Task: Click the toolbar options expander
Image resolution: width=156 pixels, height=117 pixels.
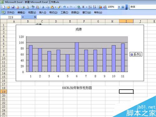Action: pyautogui.click(x=127, y=7)
